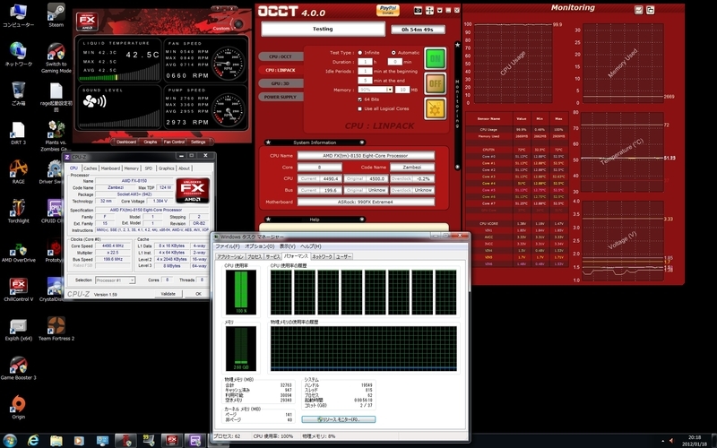Viewport: 717px width, 448px height.
Task: Click the PayPal Donate button in OCCT
Action: click(388, 10)
